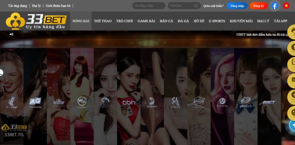
Task: Click the scrolling 33BET announcement text
Action: 262,35
